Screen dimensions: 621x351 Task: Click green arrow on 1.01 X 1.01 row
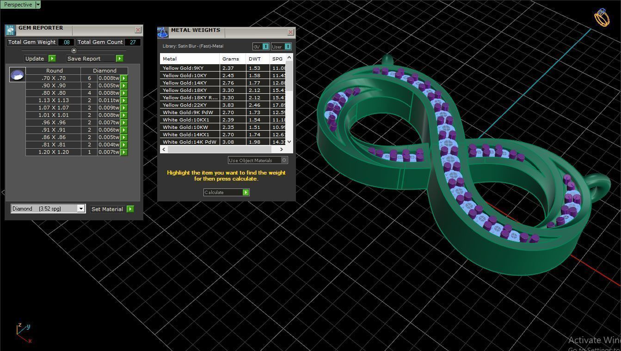(124, 115)
